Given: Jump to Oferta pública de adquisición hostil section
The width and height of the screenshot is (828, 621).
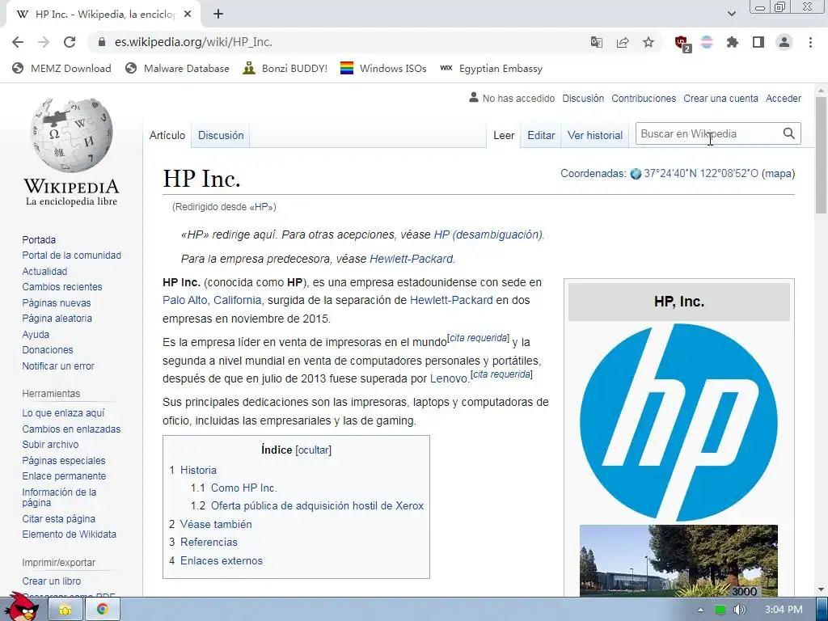Looking at the screenshot, I should (x=317, y=506).
